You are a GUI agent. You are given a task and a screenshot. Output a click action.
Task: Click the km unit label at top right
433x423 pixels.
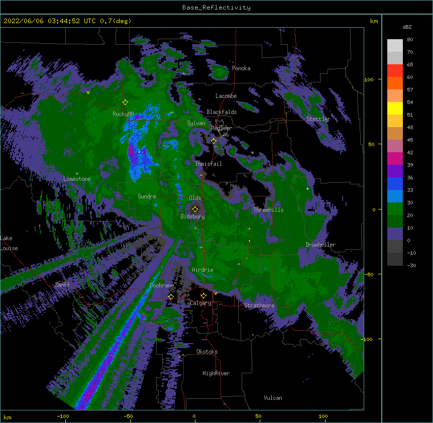click(x=374, y=21)
